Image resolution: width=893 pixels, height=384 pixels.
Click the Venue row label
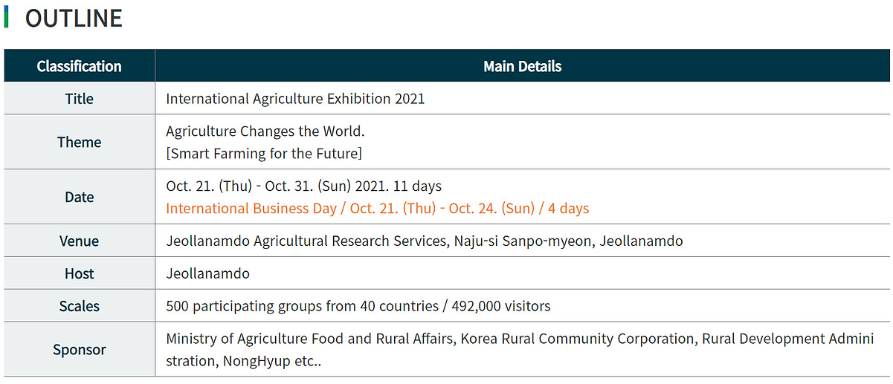tap(80, 241)
